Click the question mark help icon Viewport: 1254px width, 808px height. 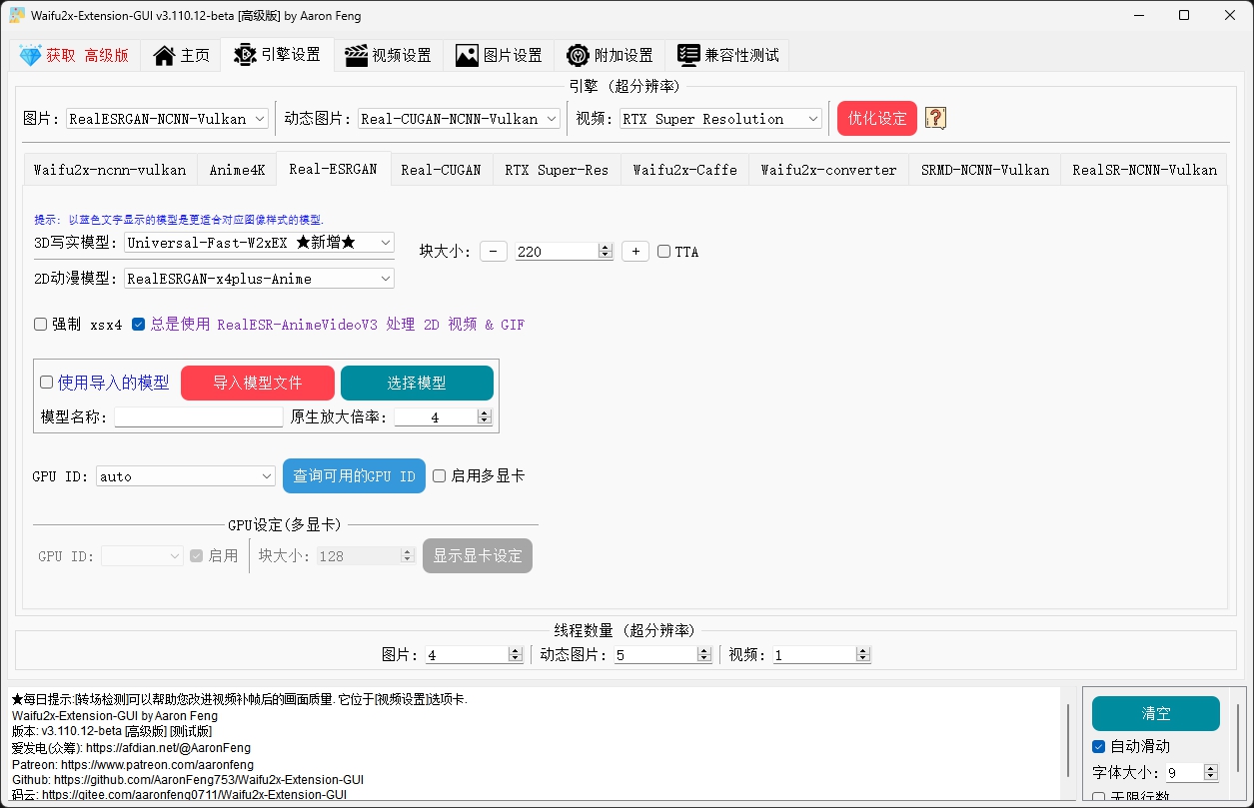click(x=935, y=118)
